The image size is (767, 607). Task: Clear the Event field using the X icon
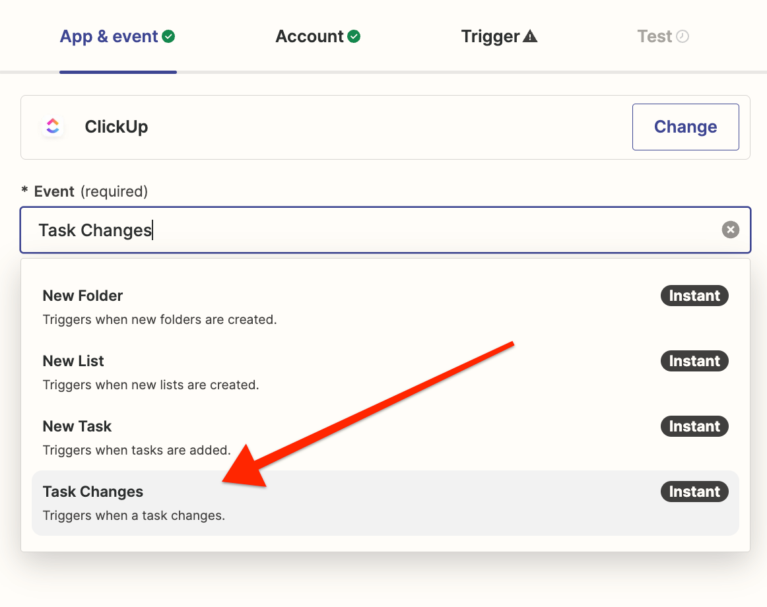[x=730, y=230]
